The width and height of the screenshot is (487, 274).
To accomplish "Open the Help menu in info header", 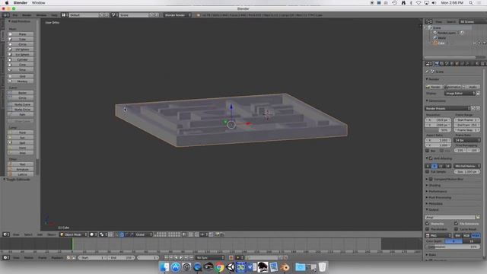I will (x=54, y=15).
